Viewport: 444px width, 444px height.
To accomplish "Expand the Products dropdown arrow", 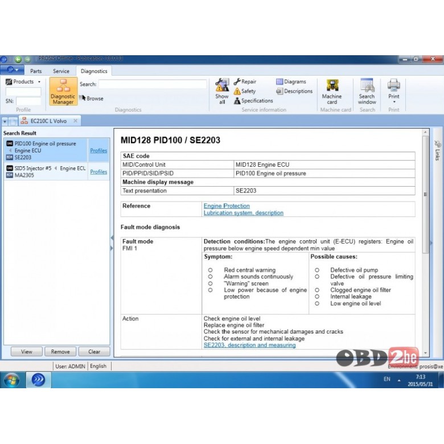I will pos(39,82).
